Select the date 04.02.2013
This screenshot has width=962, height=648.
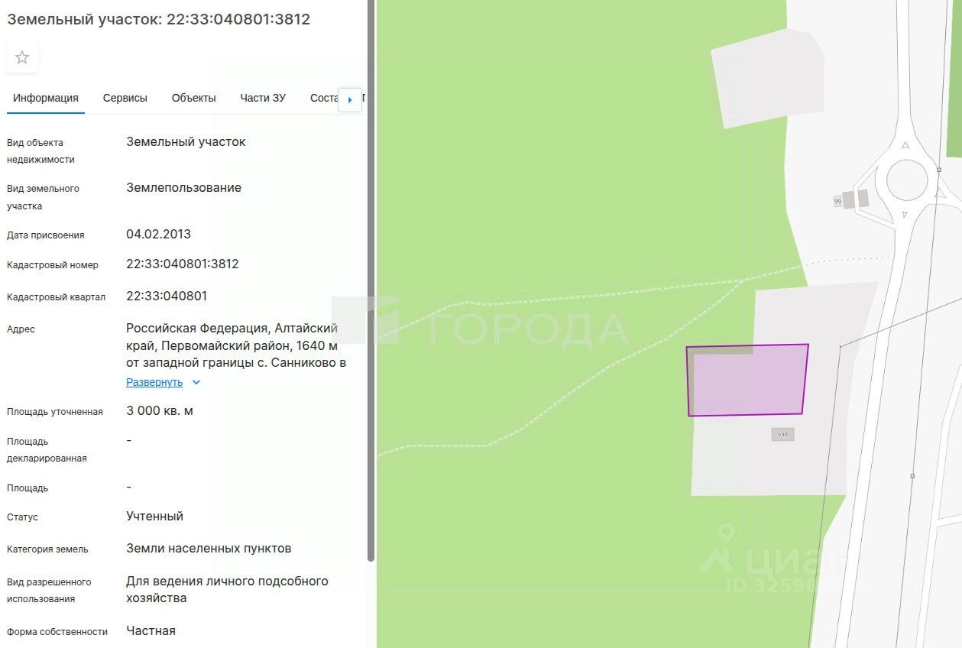tap(158, 235)
